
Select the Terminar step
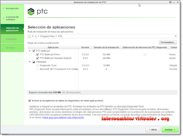pyautogui.click(x=12, y=48)
